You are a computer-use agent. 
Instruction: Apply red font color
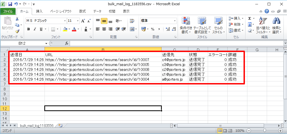coord(74,29)
